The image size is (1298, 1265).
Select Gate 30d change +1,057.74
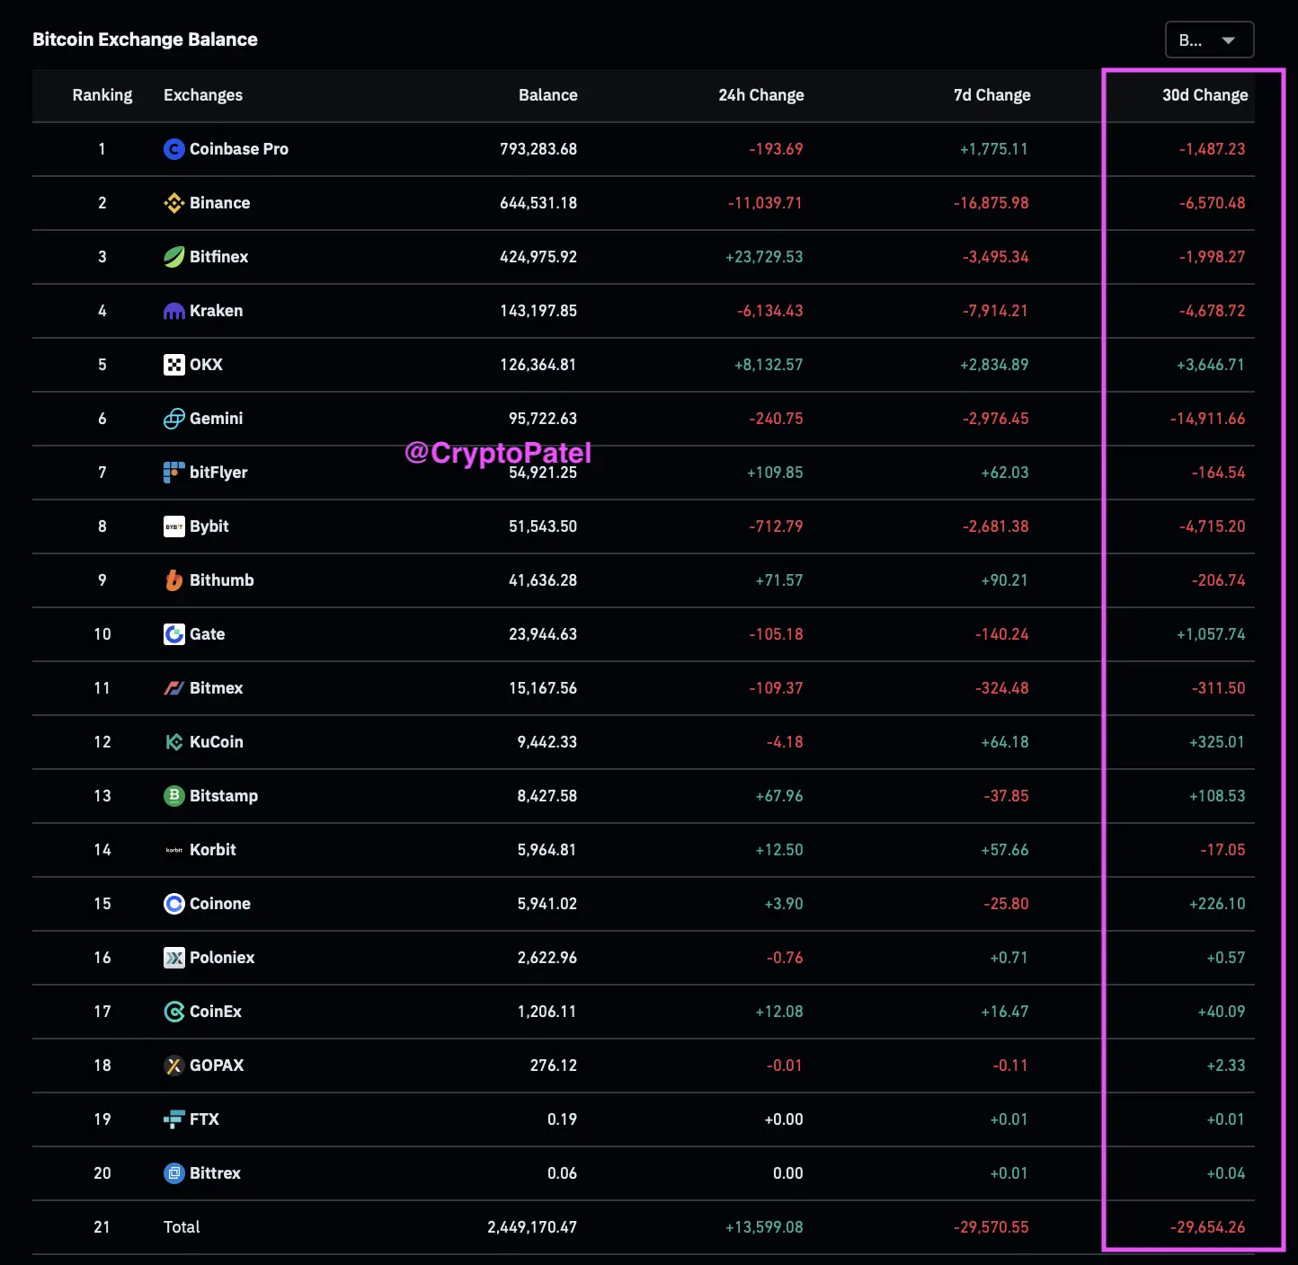tap(1211, 634)
